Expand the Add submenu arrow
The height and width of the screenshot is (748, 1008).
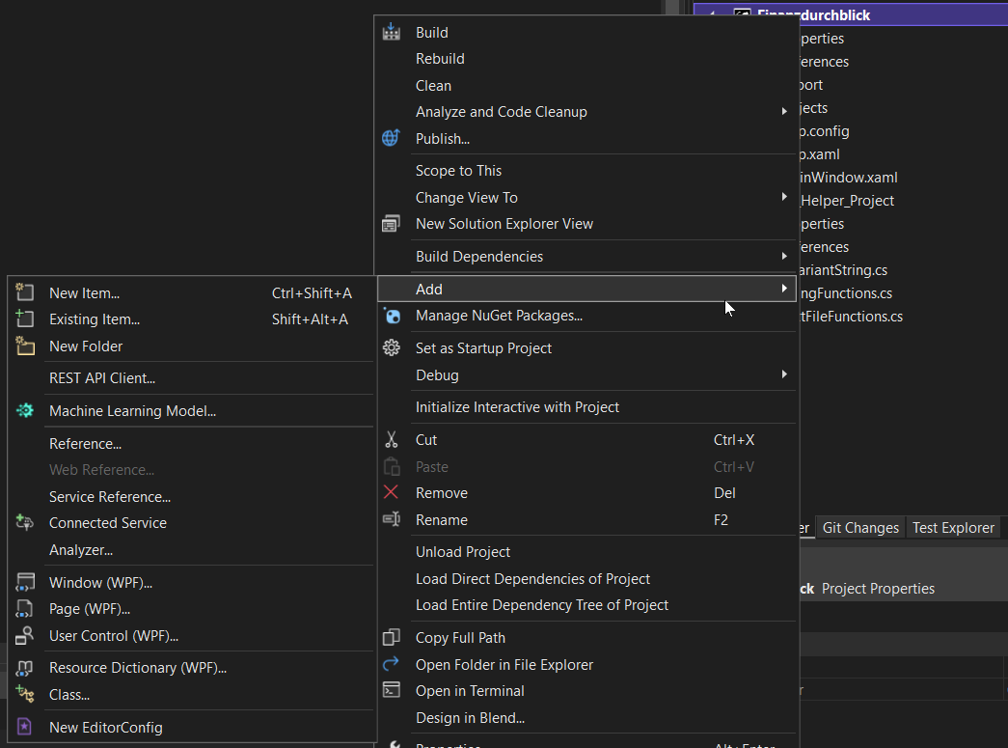pos(784,289)
